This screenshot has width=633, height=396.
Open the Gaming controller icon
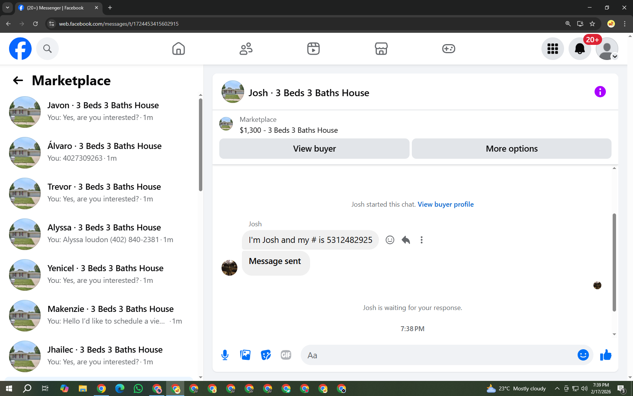point(449,49)
